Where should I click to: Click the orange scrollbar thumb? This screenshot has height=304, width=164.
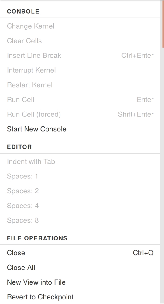(163, 24)
